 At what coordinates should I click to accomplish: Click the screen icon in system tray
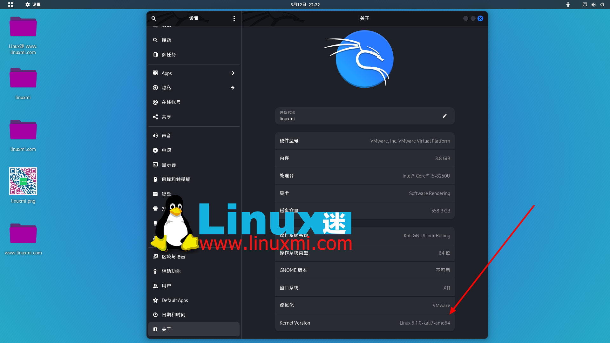tap(585, 4)
